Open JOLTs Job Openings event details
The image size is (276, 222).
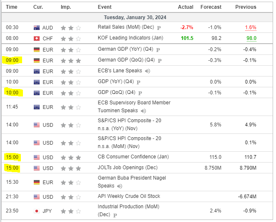coord(128,168)
